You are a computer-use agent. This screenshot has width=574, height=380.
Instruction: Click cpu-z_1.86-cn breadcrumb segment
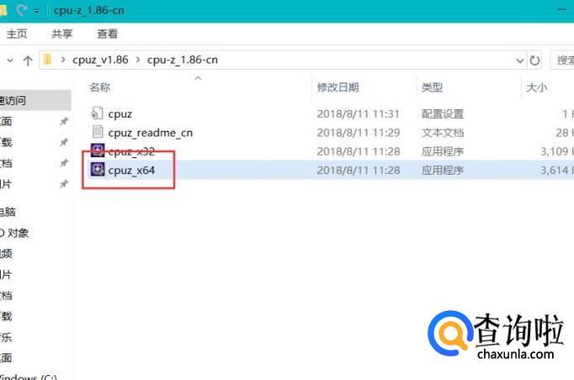tap(183, 60)
